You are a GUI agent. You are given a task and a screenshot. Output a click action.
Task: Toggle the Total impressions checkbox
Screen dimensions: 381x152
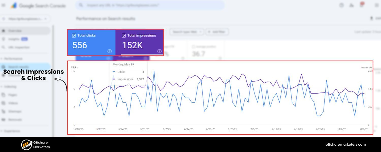point(124,35)
